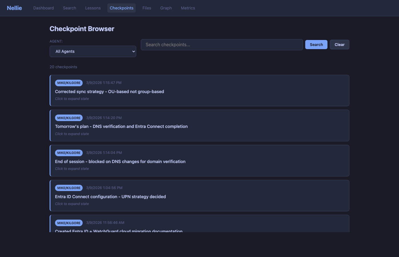Image resolution: width=399 pixels, height=257 pixels.
Task: Select the Checkpoints tab
Action: [x=121, y=8]
